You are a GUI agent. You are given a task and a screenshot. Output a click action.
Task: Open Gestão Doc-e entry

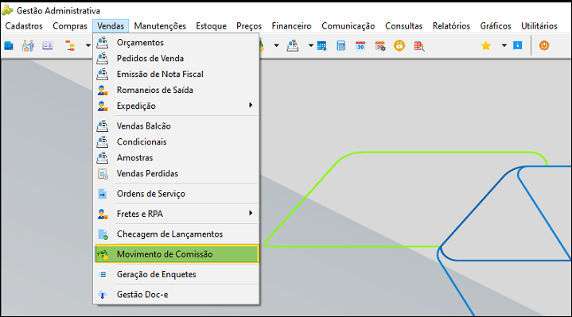pos(177,295)
